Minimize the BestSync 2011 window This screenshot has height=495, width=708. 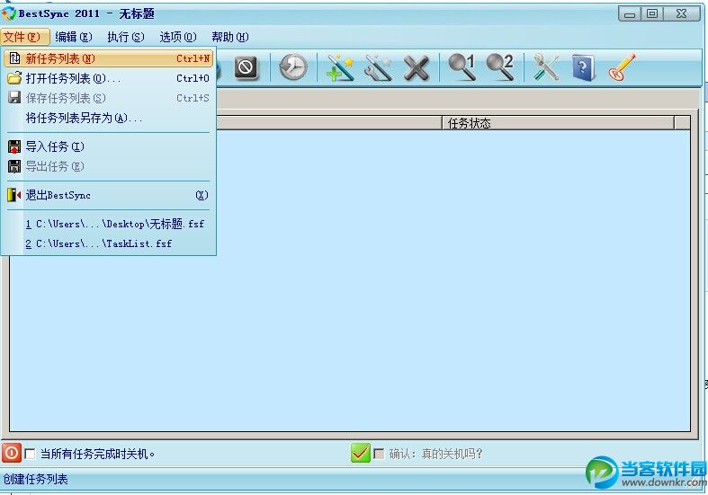[630, 13]
